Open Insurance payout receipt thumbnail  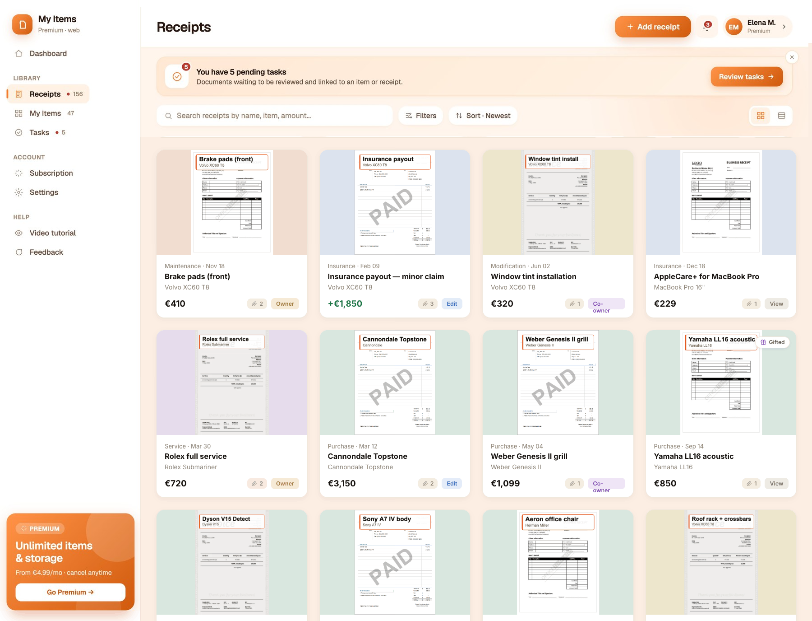(395, 202)
